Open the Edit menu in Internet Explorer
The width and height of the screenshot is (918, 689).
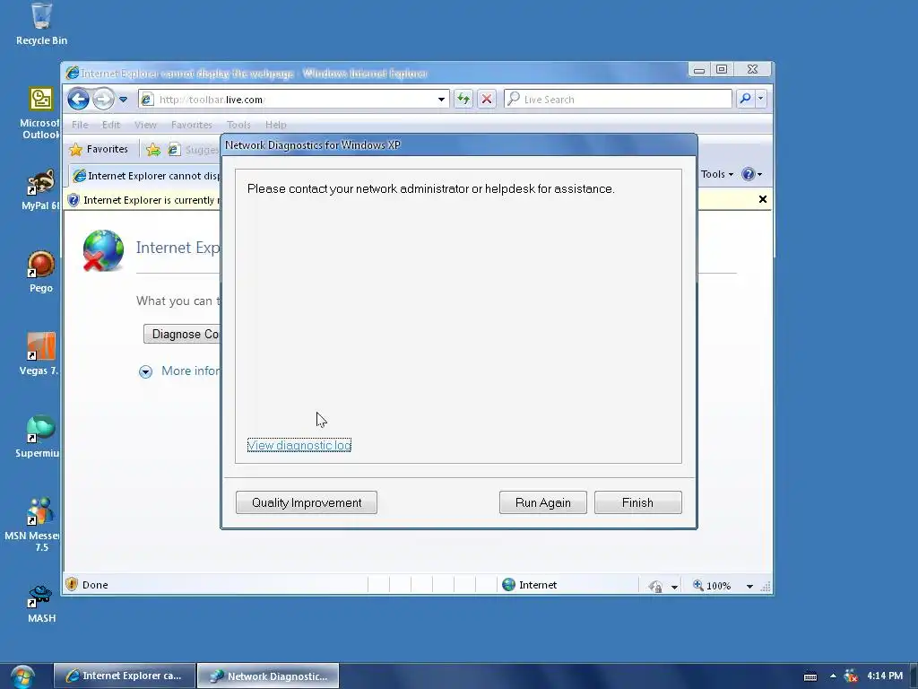click(x=110, y=125)
